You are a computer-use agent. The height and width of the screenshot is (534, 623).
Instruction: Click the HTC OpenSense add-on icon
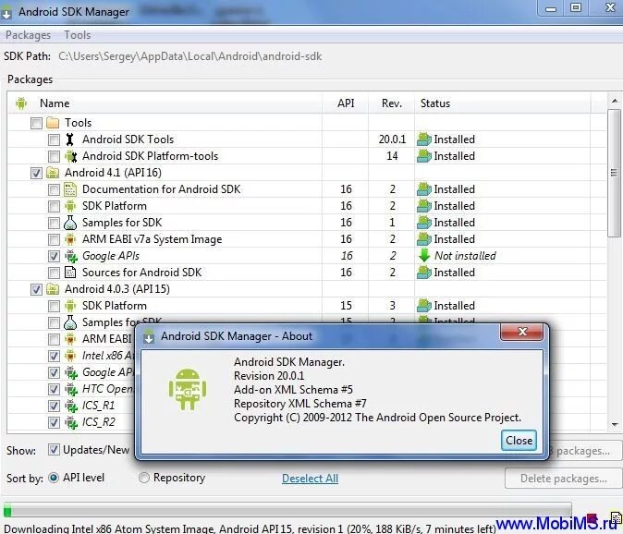(x=71, y=389)
